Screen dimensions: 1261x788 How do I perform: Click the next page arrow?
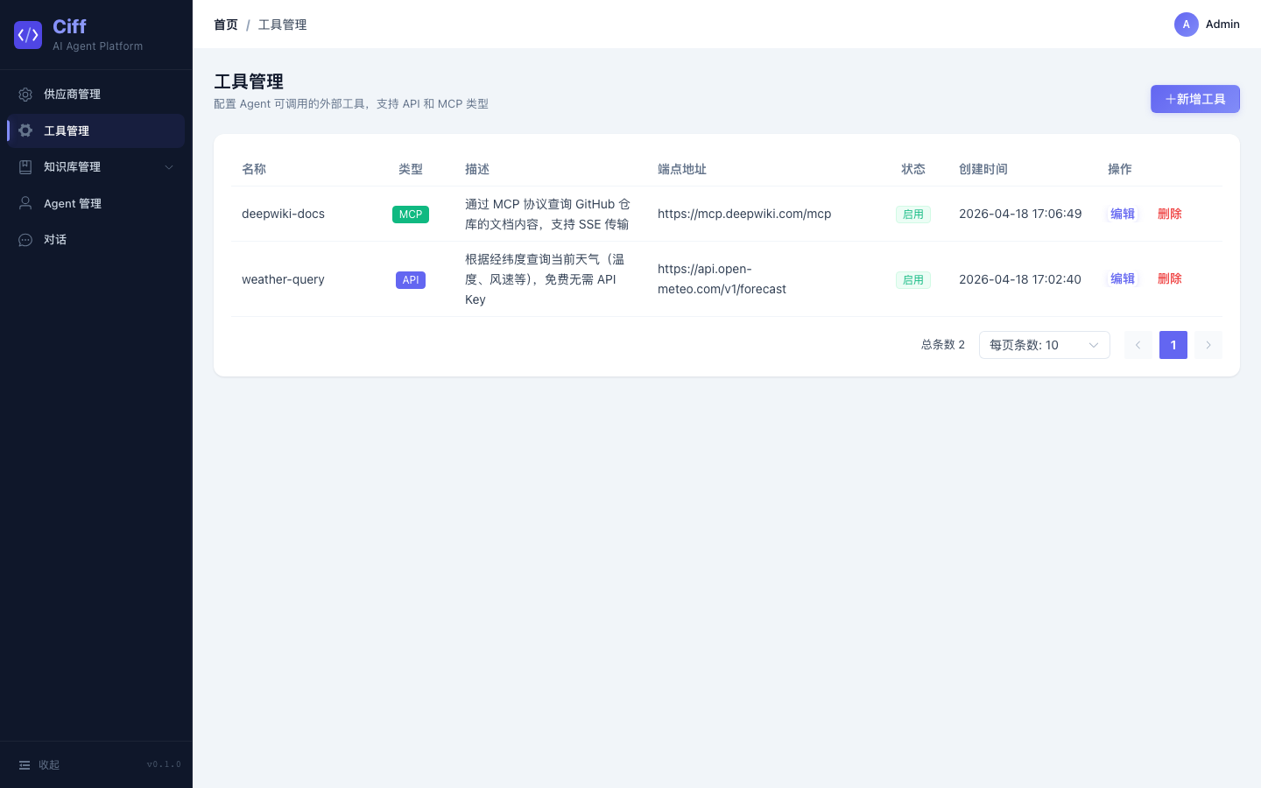click(x=1208, y=345)
